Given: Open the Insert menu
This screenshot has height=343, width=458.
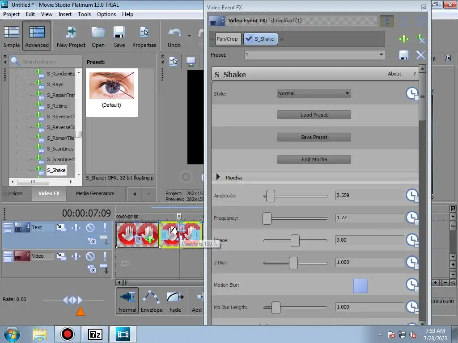Looking at the screenshot, I should click(65, 14).
